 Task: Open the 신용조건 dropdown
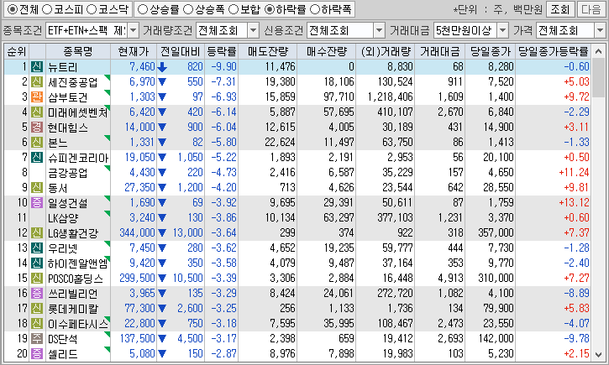[x=379, y=30]
